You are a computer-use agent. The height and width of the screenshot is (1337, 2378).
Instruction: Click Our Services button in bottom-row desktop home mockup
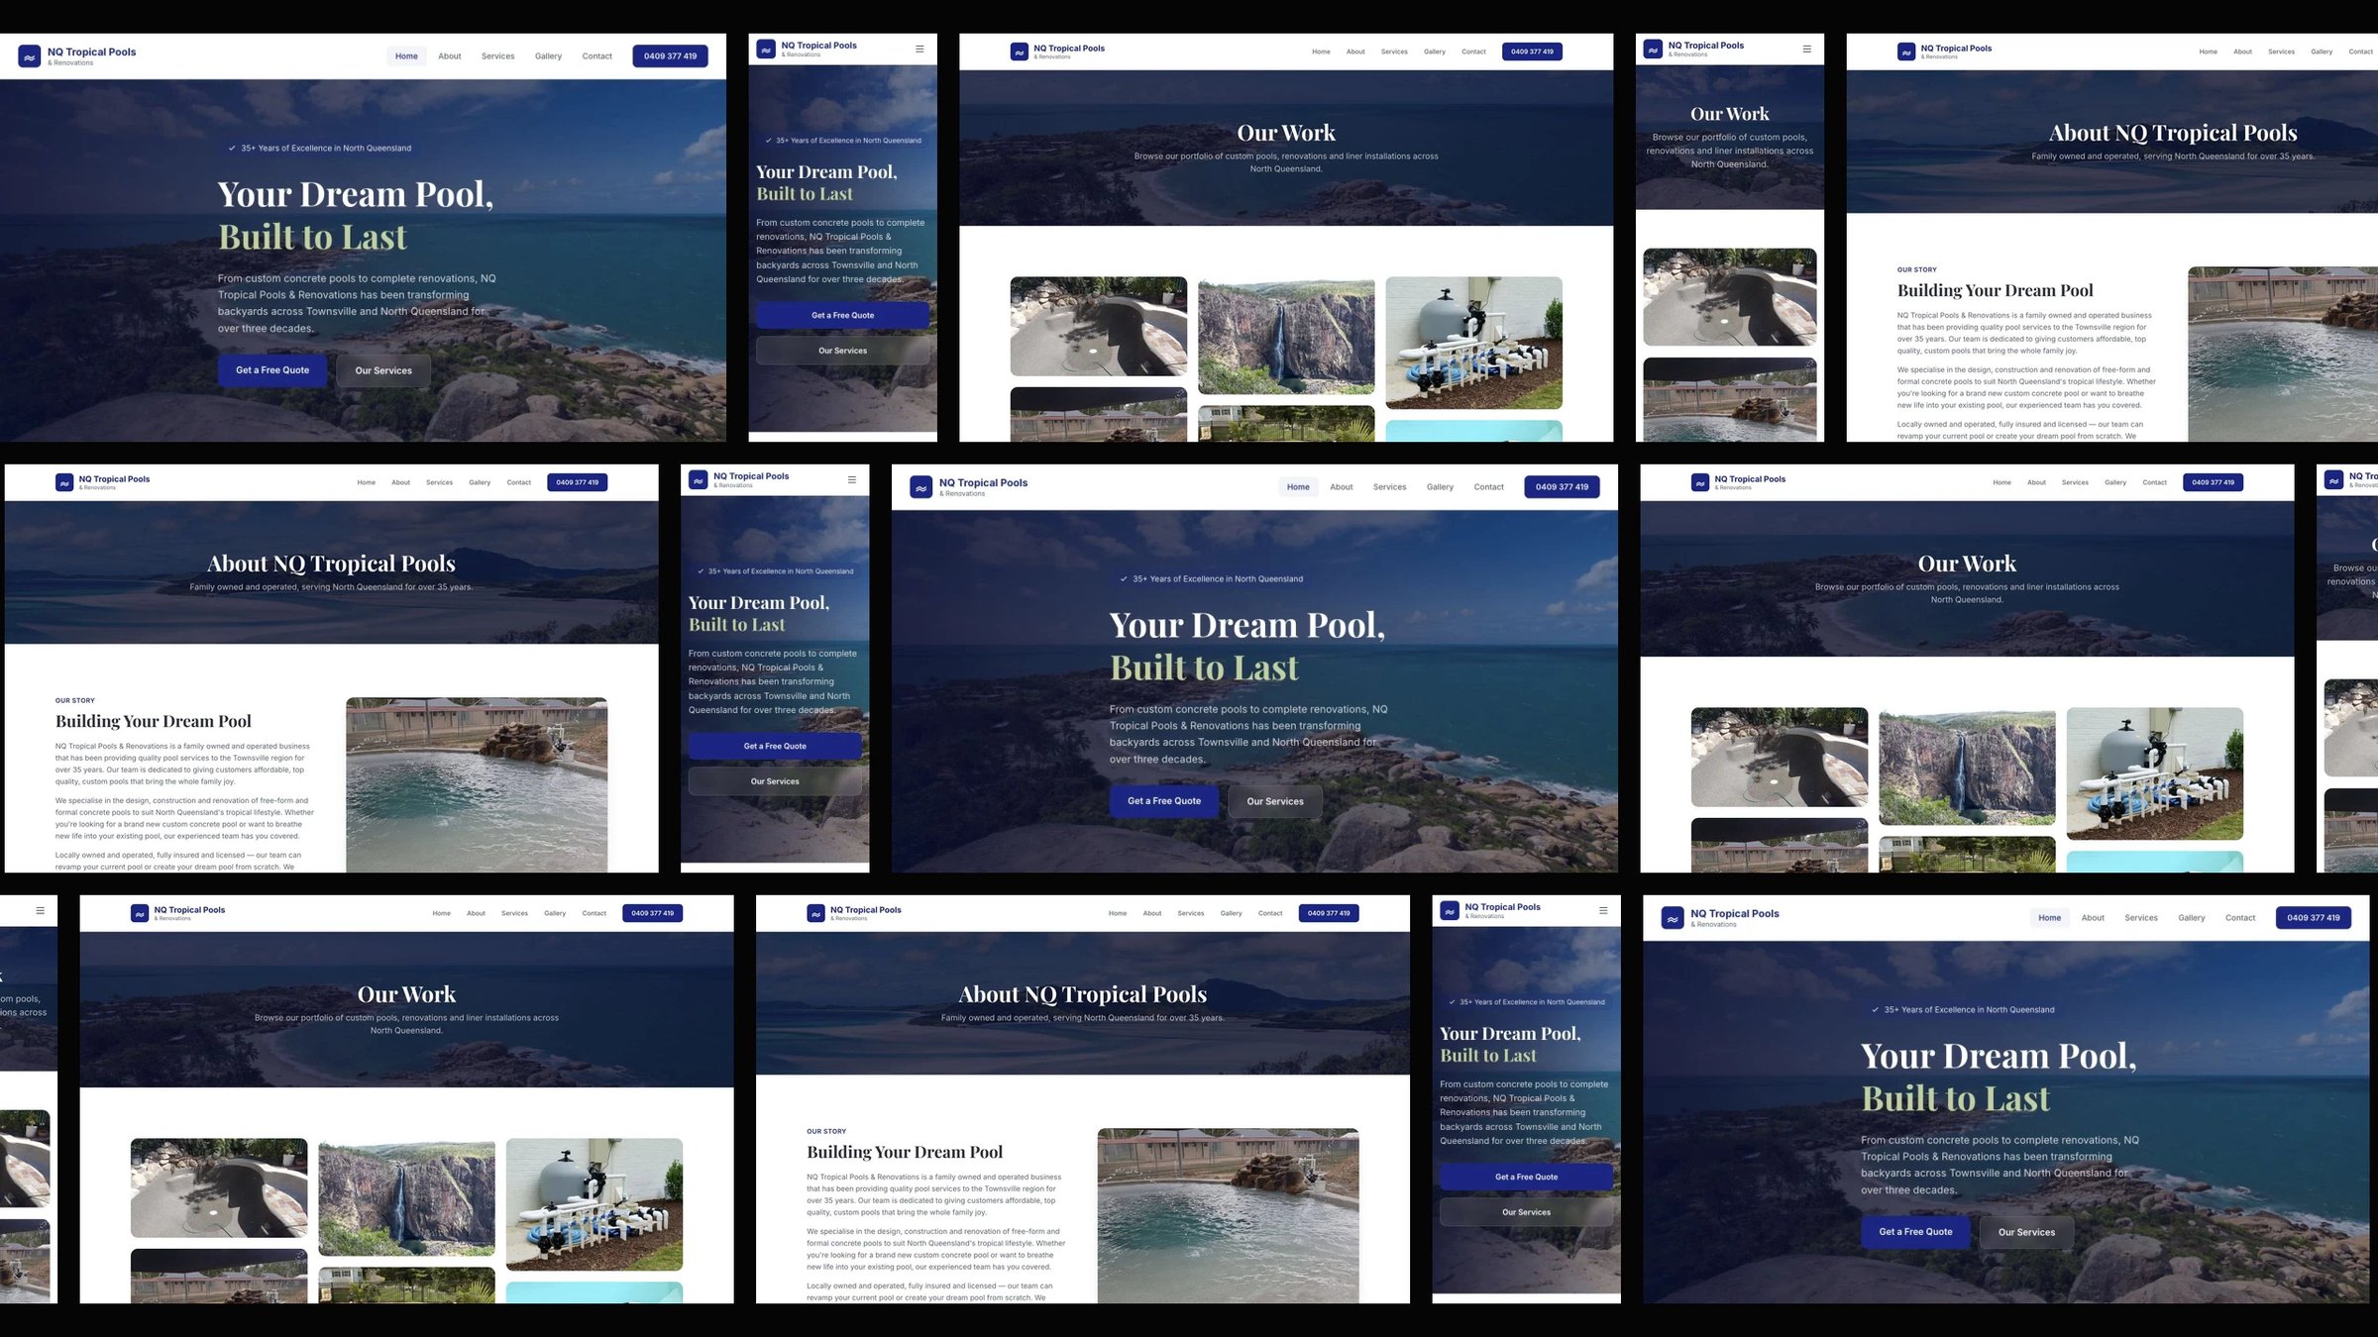pyautogui.click(x=2026, y=1232)
